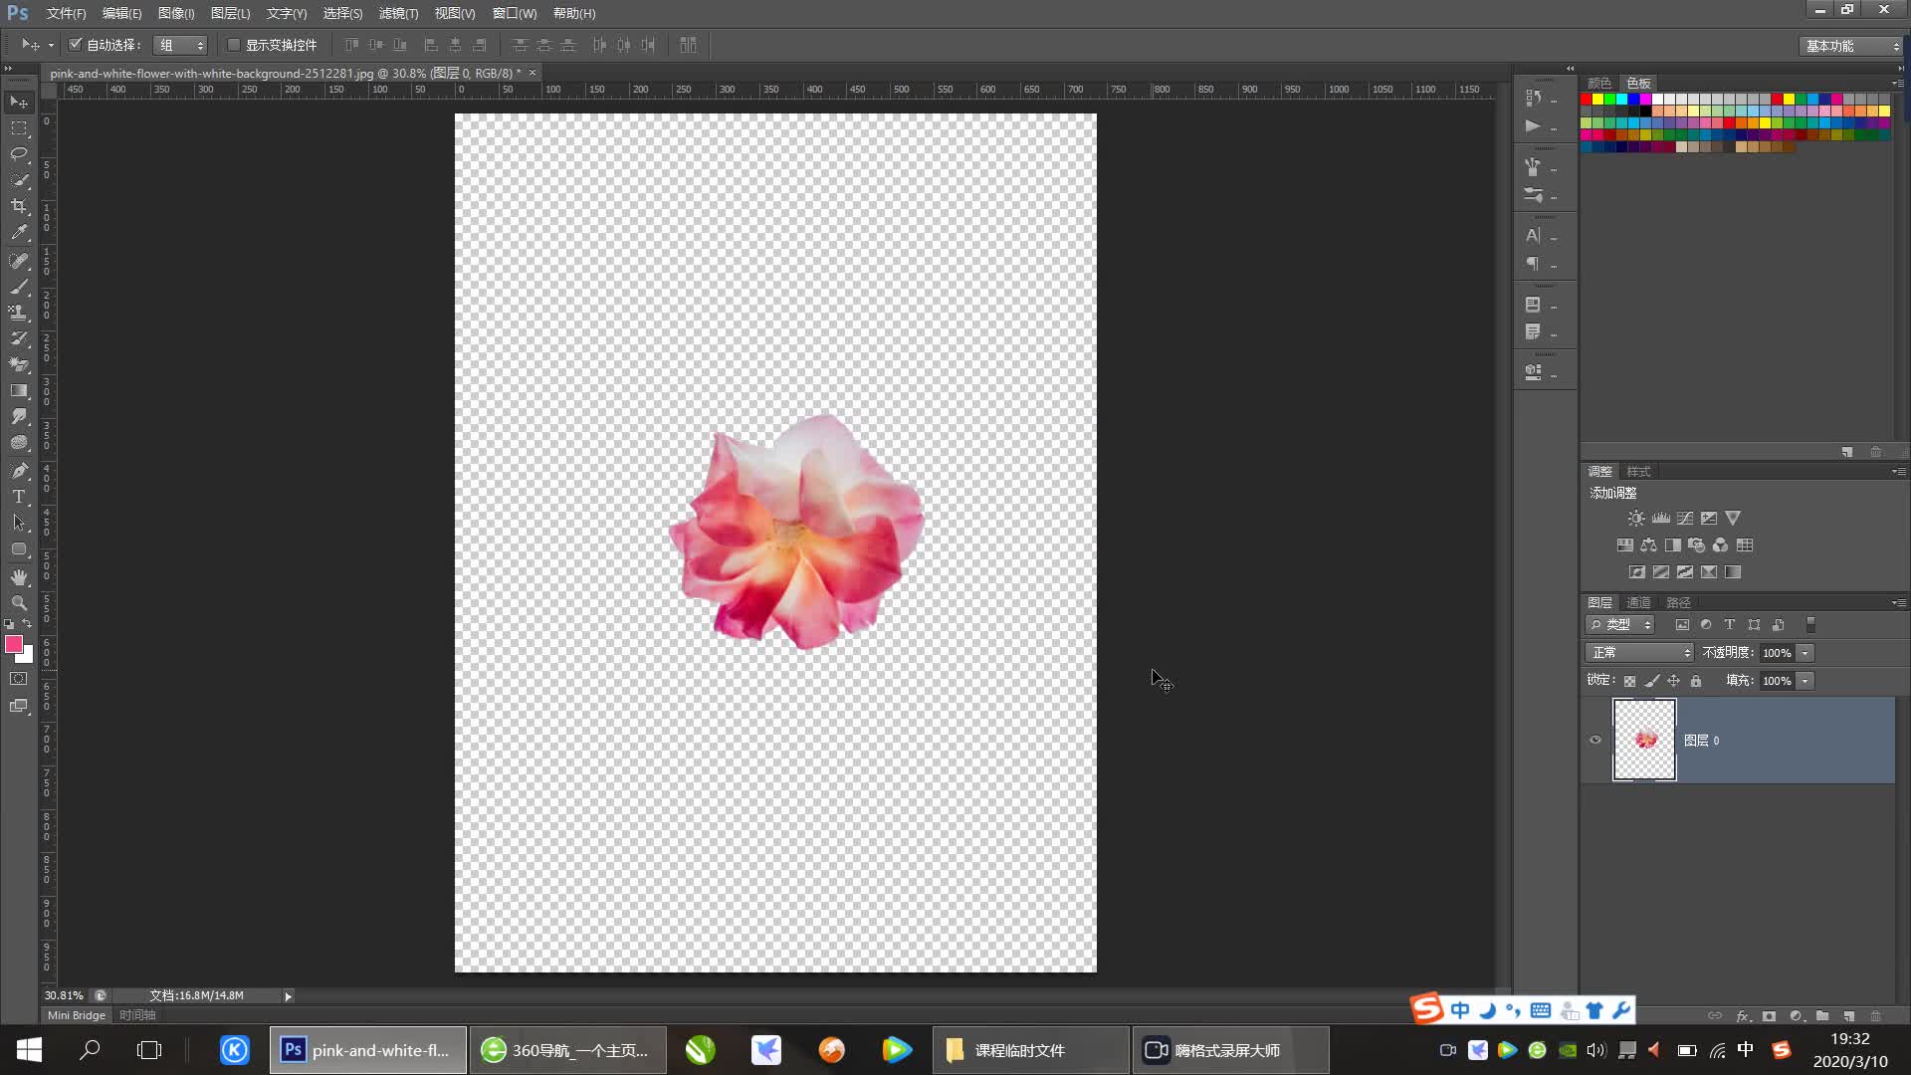Select the Horizontal Type tool
This screenshot has height=1075, width=1911.
click(19, 496)
